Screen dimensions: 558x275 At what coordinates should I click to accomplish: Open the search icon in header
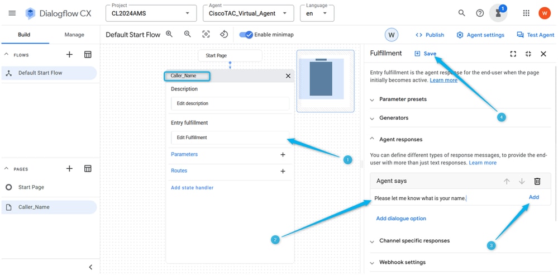tap(461, 13)
